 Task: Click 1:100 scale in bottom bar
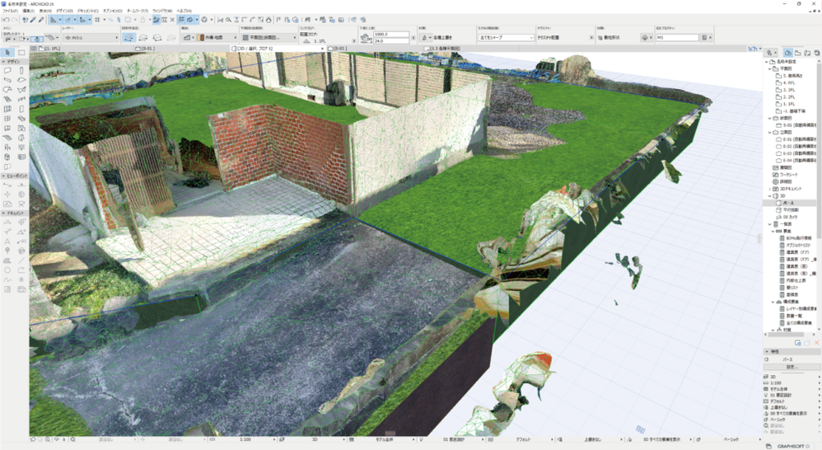click(x=245, y=439)
